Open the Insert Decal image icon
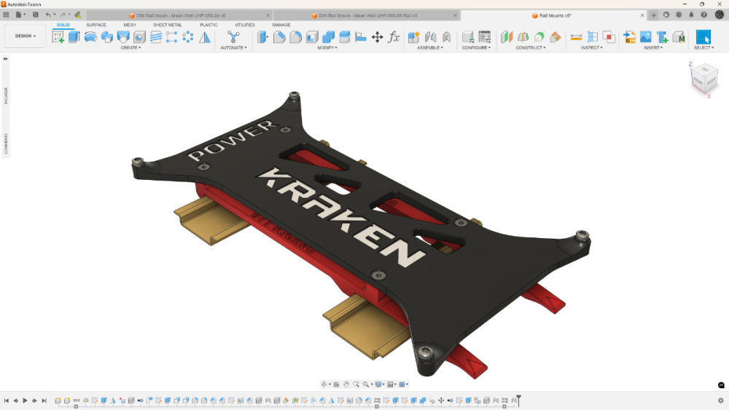This screenshot has width=729, height=410. coord(646,37)
